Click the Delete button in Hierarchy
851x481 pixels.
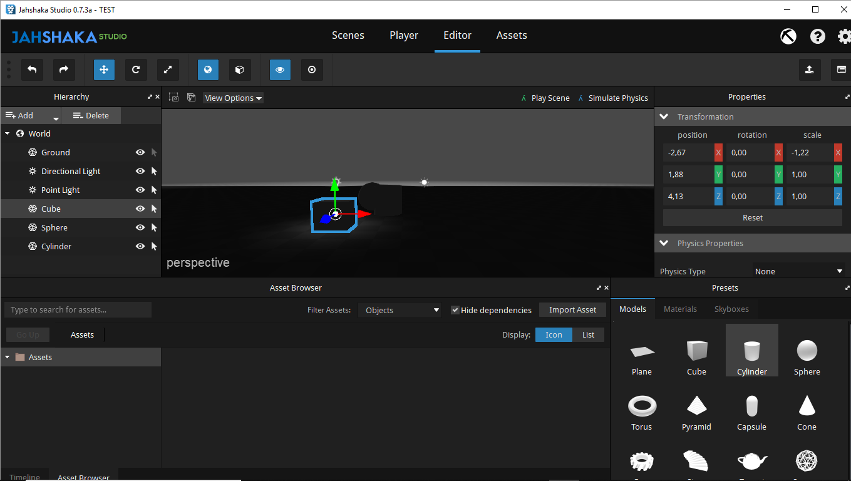[91, 115]
